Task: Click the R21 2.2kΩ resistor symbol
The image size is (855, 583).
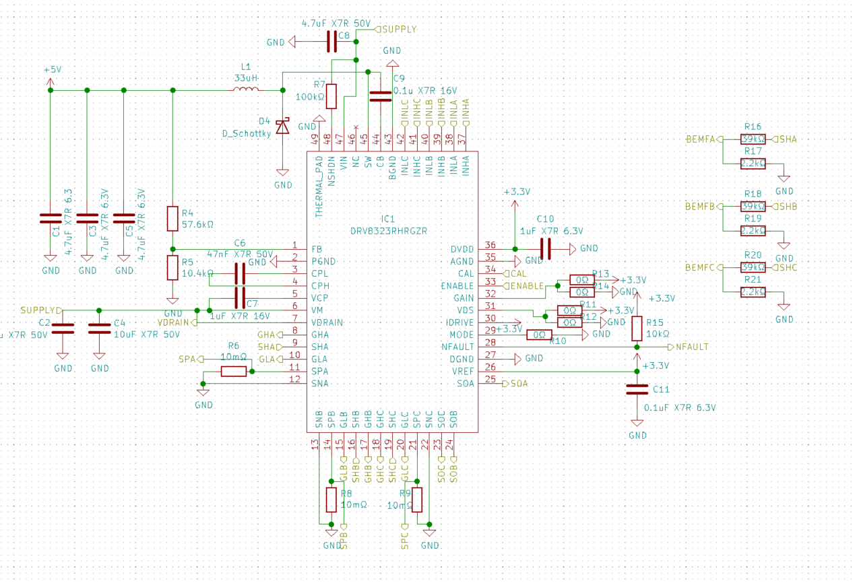Action: (x=753, y=291)
